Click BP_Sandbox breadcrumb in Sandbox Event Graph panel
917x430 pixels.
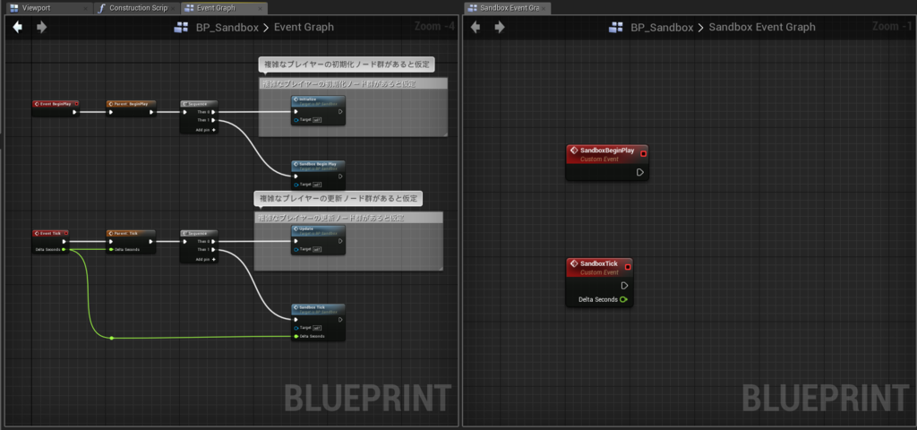[662, 28]
